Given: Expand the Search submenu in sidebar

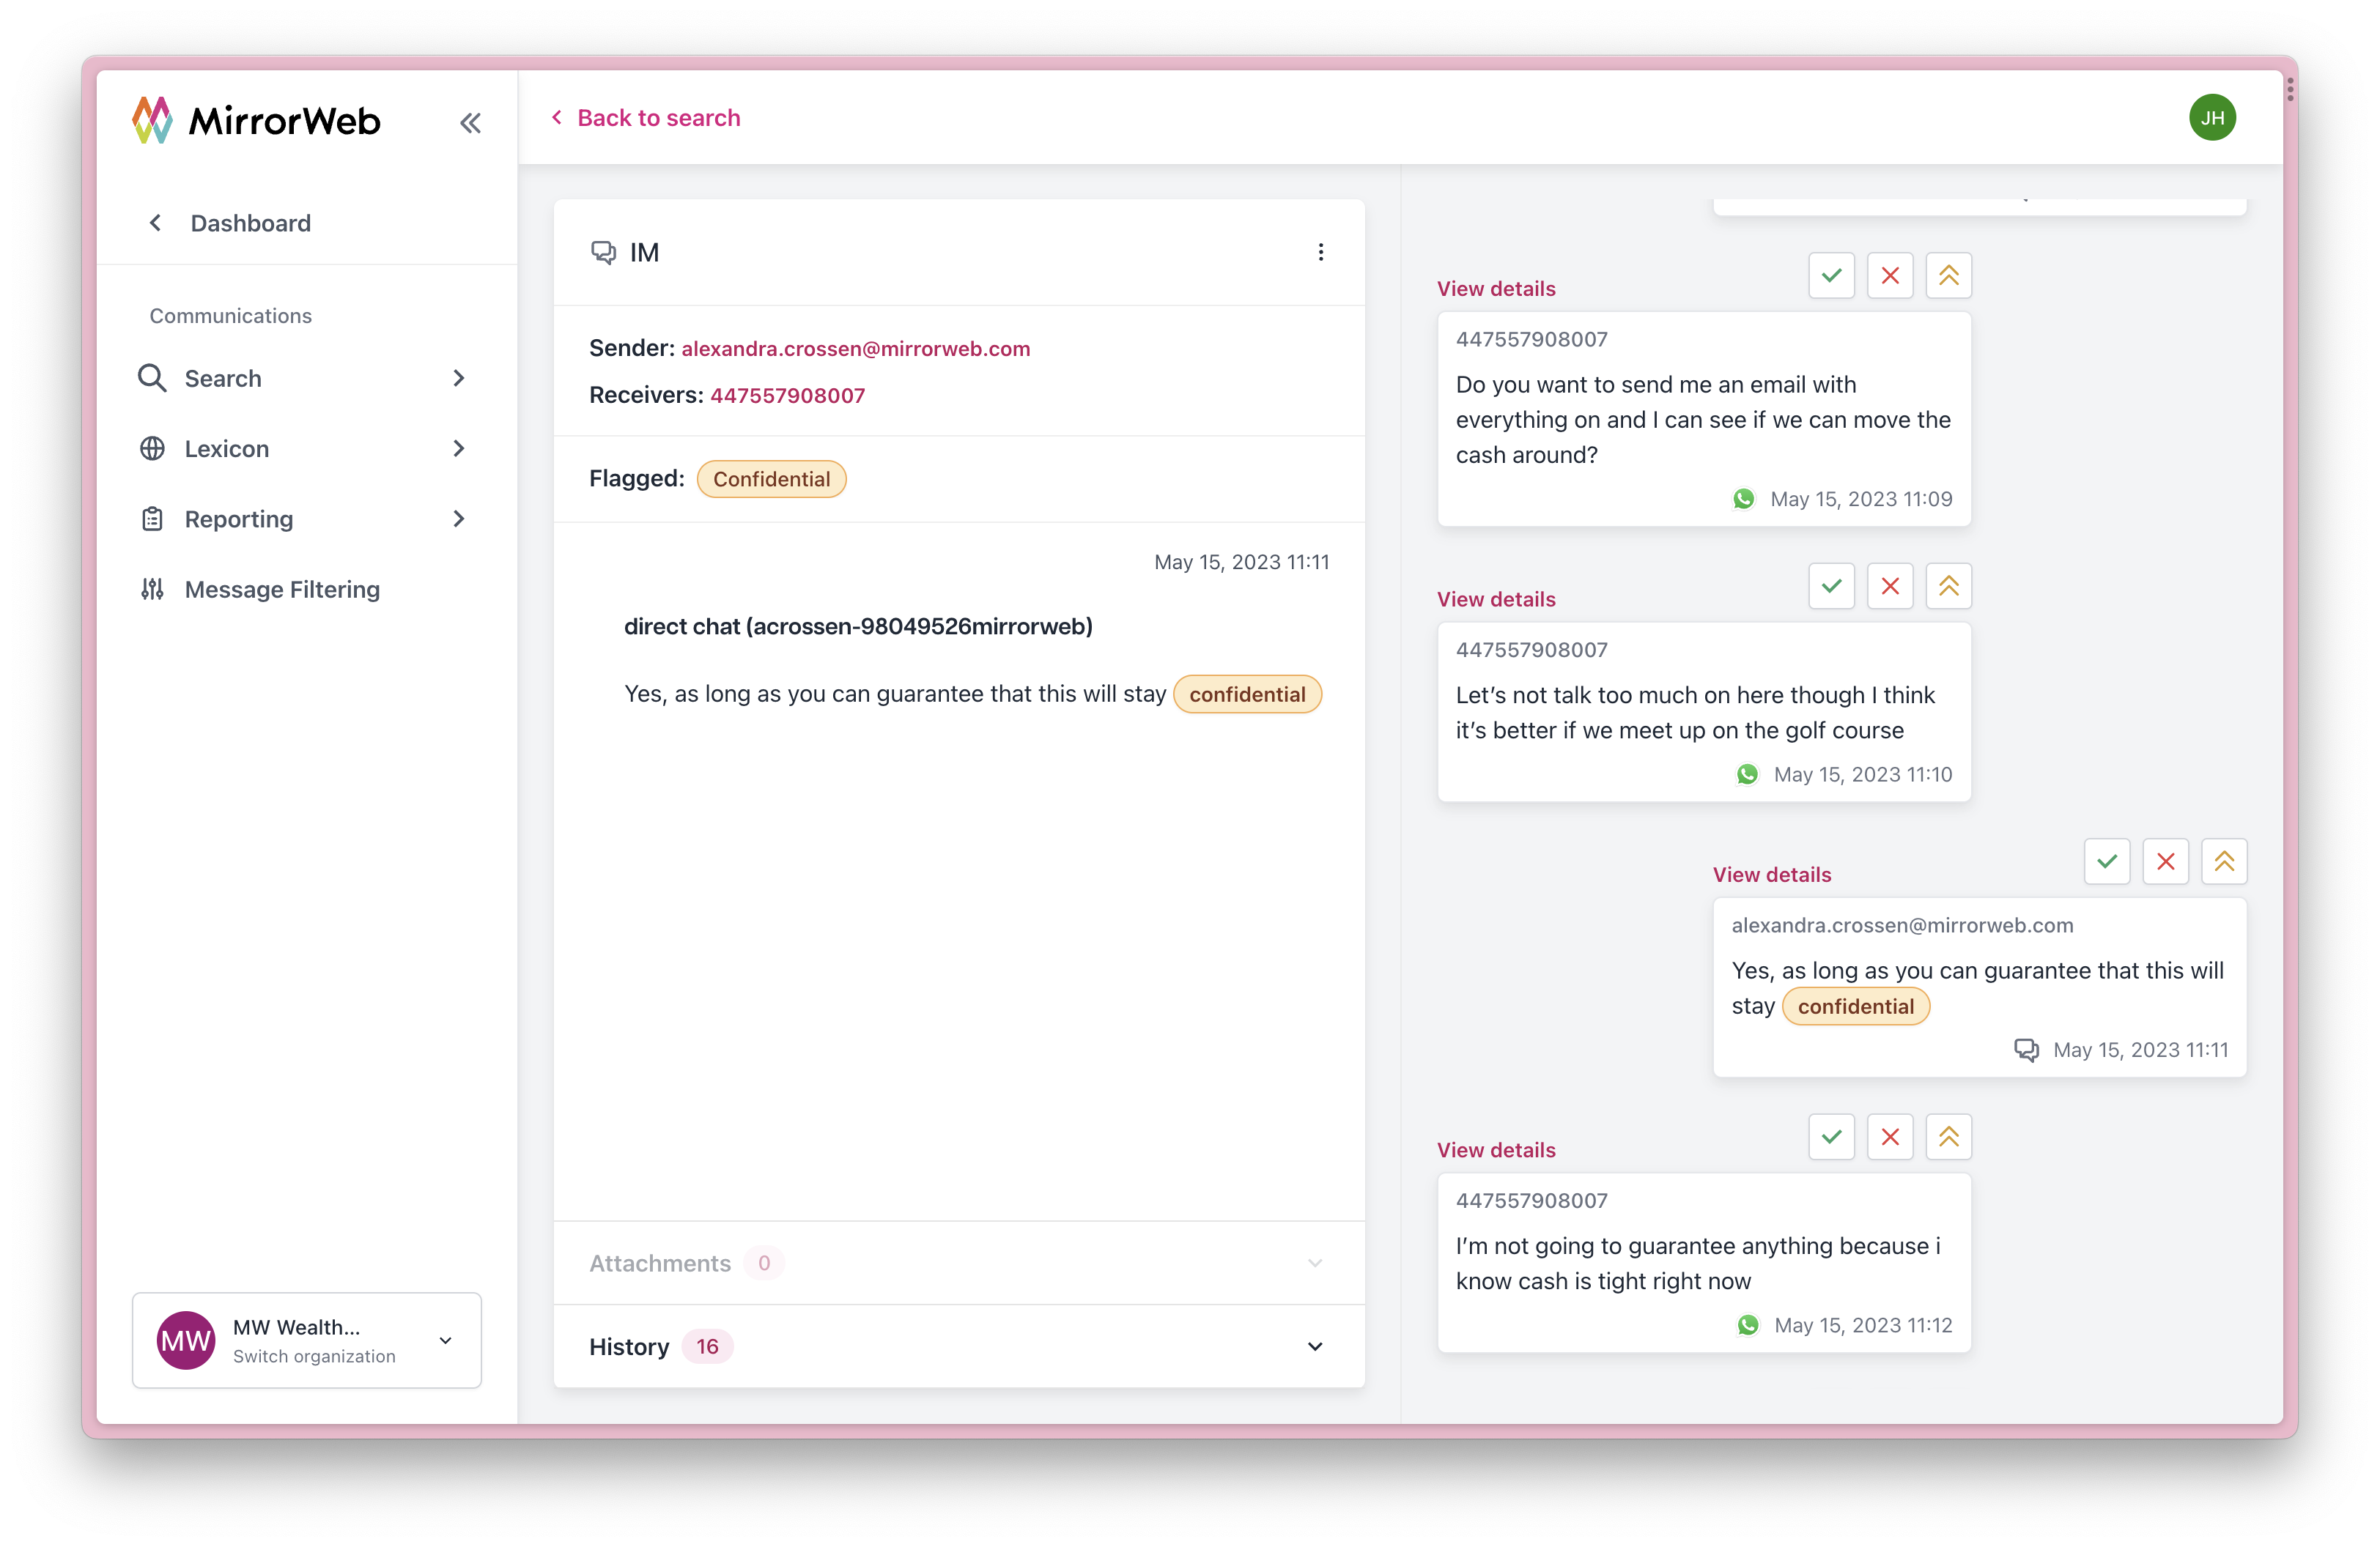Looking at the screenshot, I should tap(458, 379).
